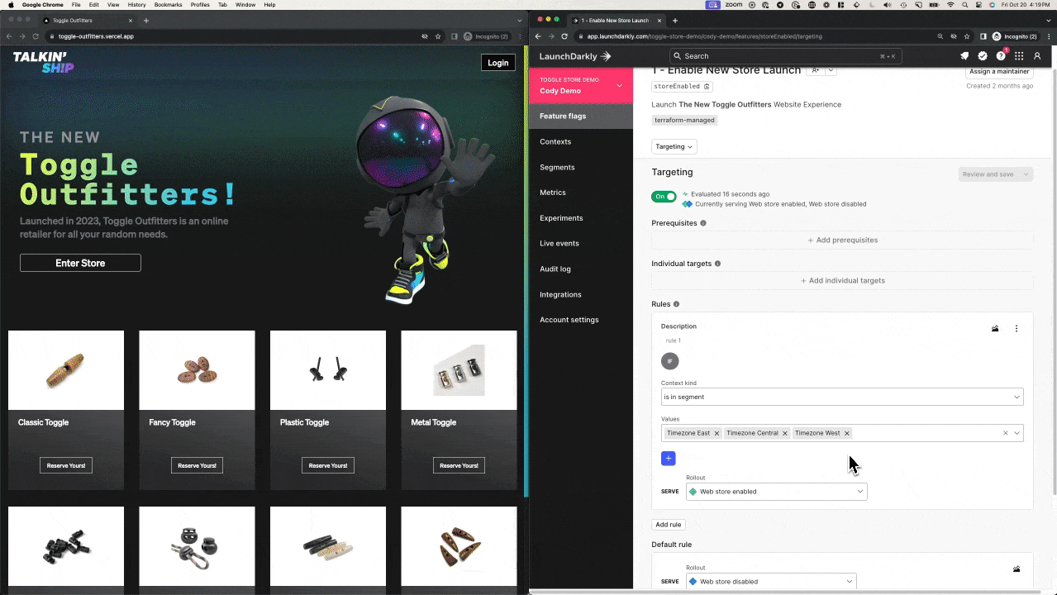Reserve the Fancy Toggle
This screenshot has height=595, width=1057.
click(197, 465)
